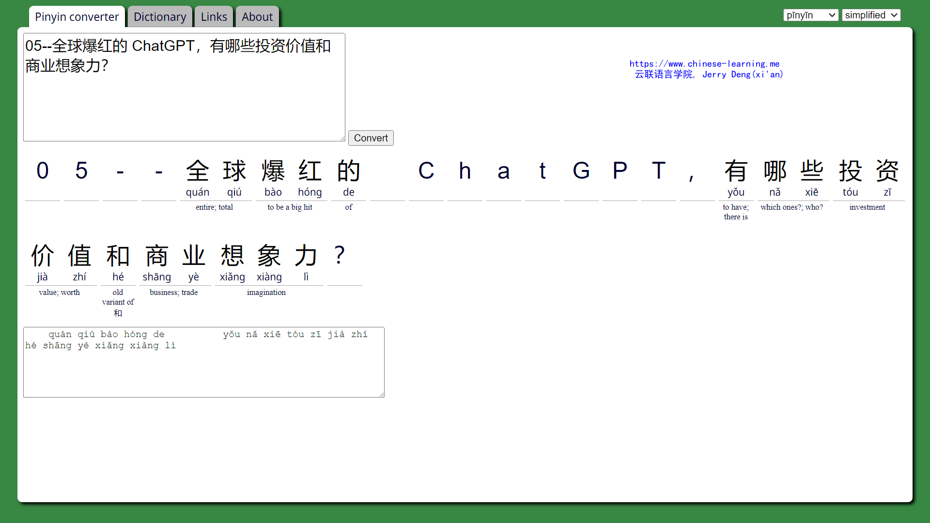Switch to the Pinyin converter tab
Image resolution: width=930 pixels, height=523 pixels.
click(x=77, y=17)
